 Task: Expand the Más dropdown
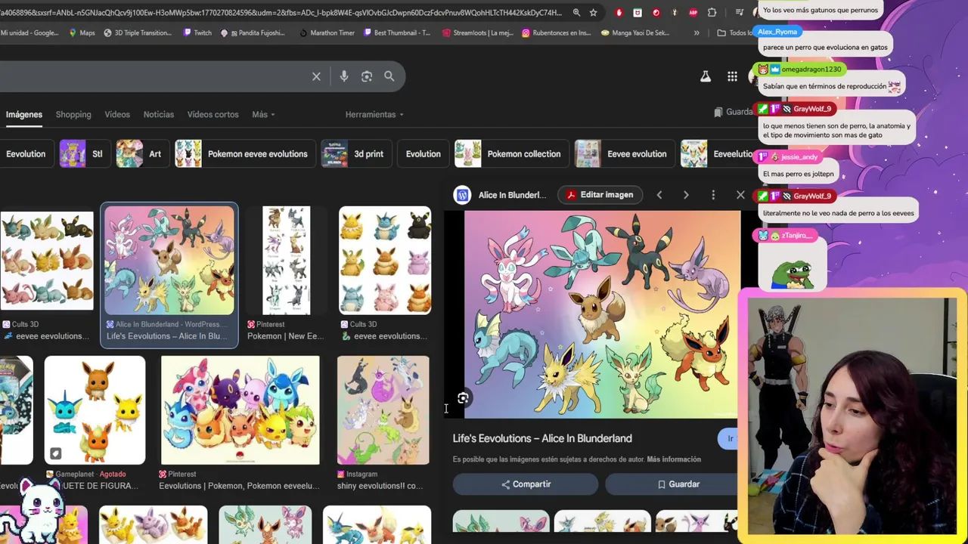coord(263,115)
